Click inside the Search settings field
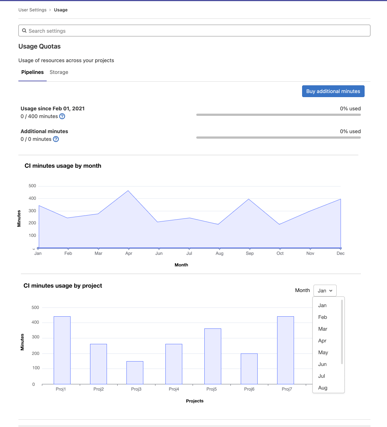Screen dimensions: 387x427 coord(147,31)
